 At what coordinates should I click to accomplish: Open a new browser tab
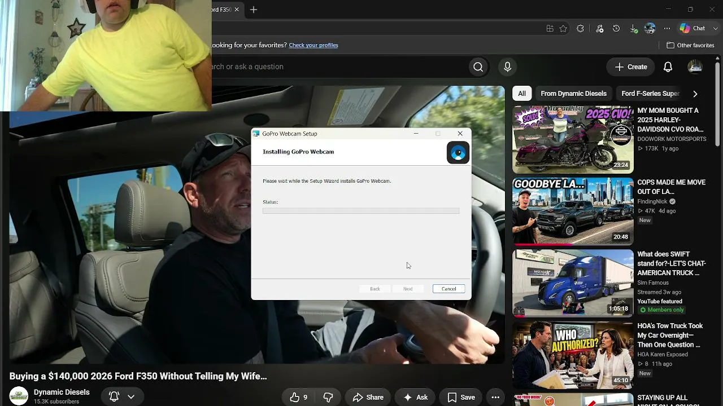254,10
